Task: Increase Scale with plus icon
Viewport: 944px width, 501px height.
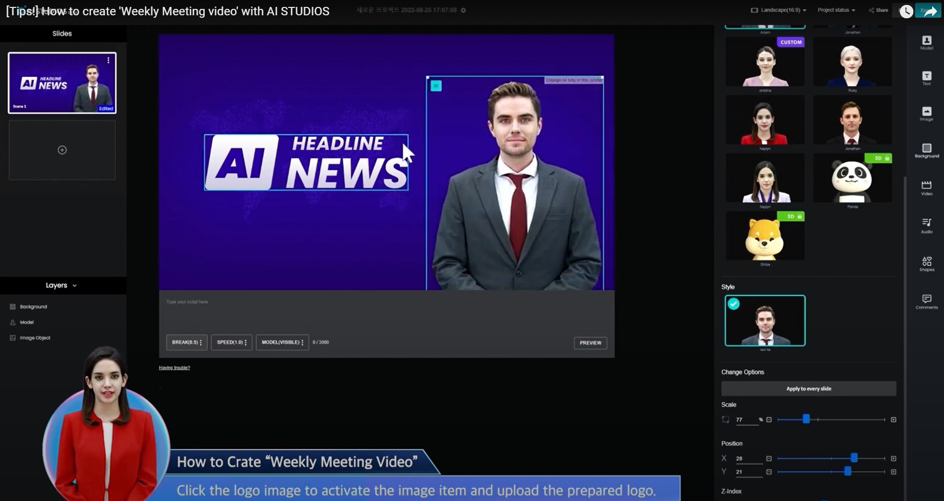Action: 894,420
